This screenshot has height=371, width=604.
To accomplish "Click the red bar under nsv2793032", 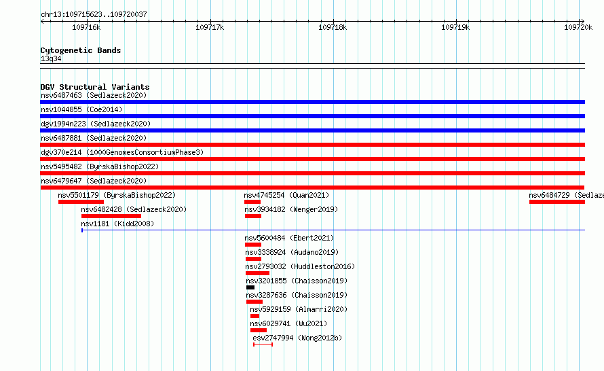I will click(257, 273).
